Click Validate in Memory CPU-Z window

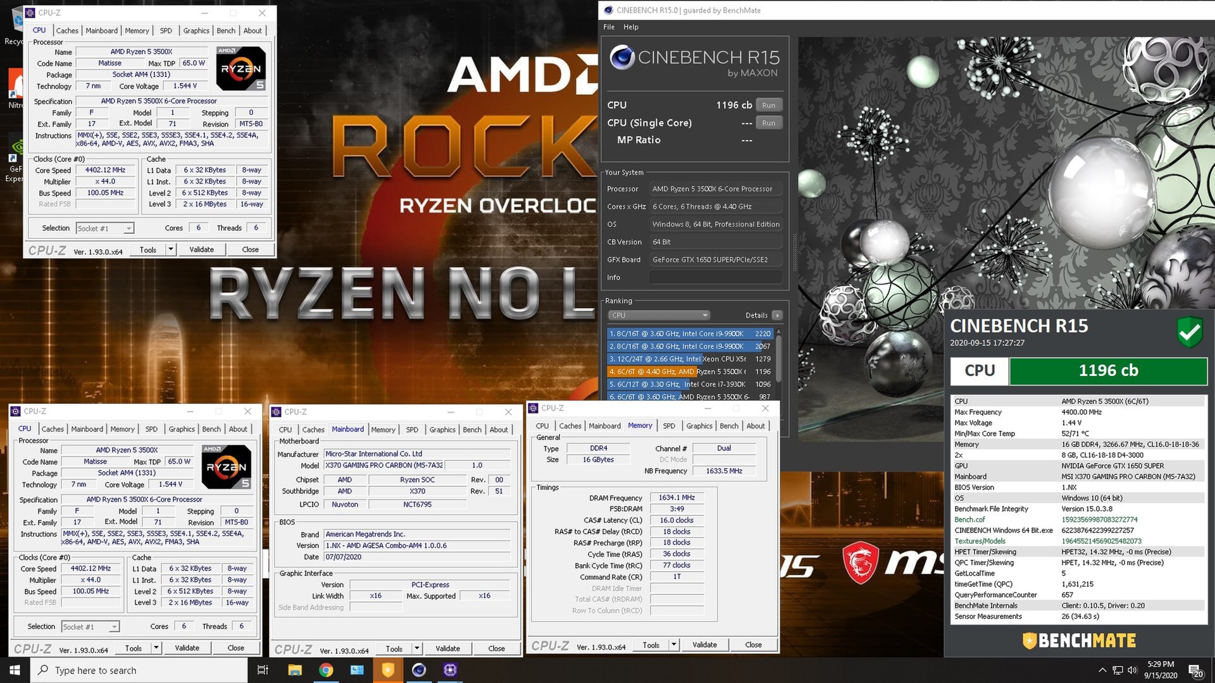pyautogui.click(x=704, y=644)
